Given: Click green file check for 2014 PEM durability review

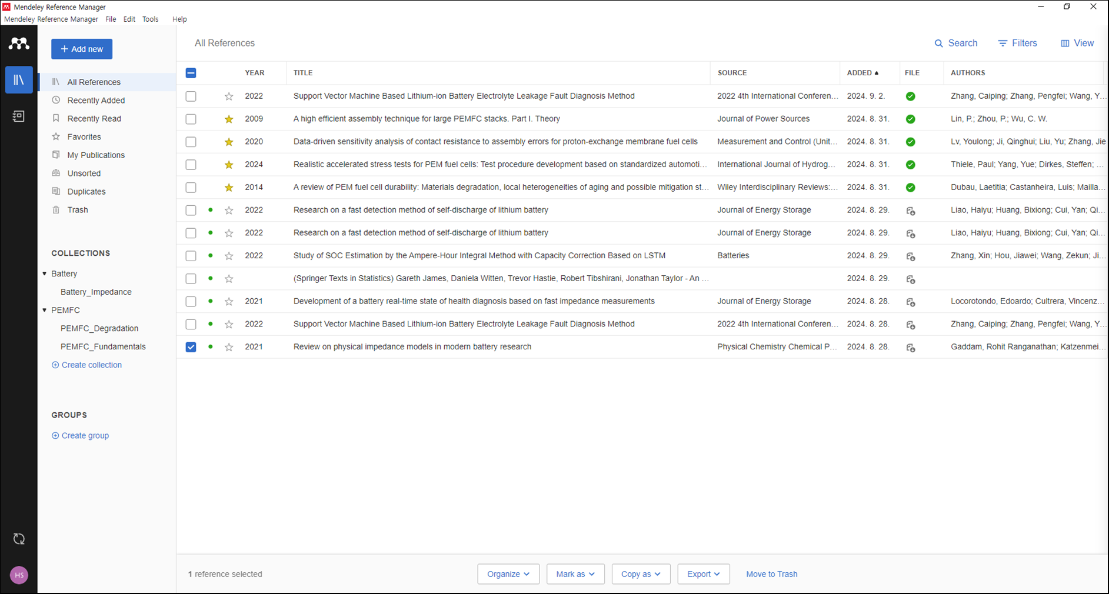Looking at the screenshot, I should click(910, 188).
